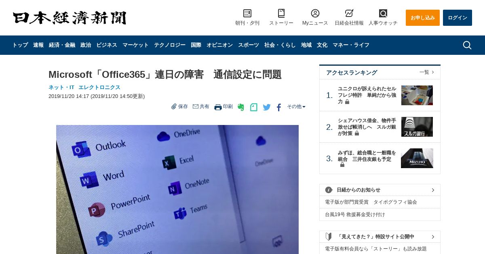Go to 速報 section
The width and height of the screenshot is (485, 254).
point(38,45)
